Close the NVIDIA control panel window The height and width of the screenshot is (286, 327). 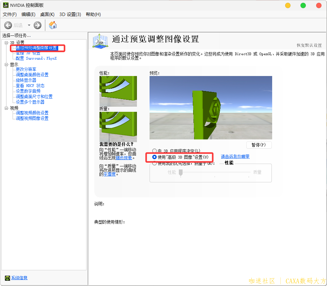tap(319, 5)
